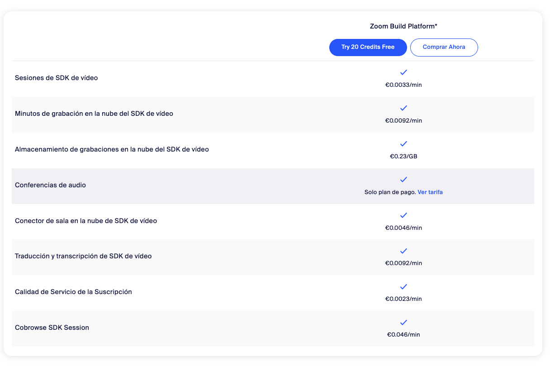This screenshot has height=366, width=550.
Task: Click checkmark for Conector de sala row
Action: (x=403, y=215)
